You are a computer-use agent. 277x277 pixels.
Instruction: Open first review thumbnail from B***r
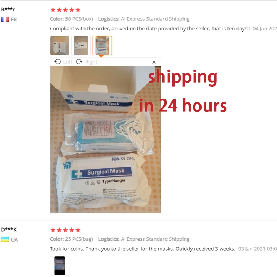60,46
